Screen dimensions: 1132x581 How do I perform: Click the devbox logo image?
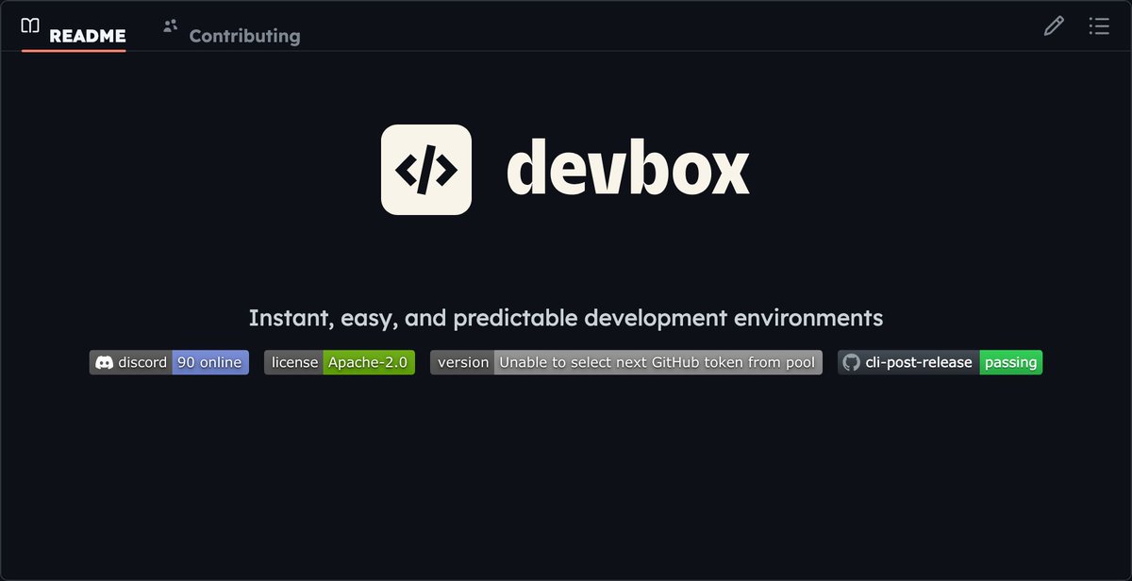click(x=566, y=170)
